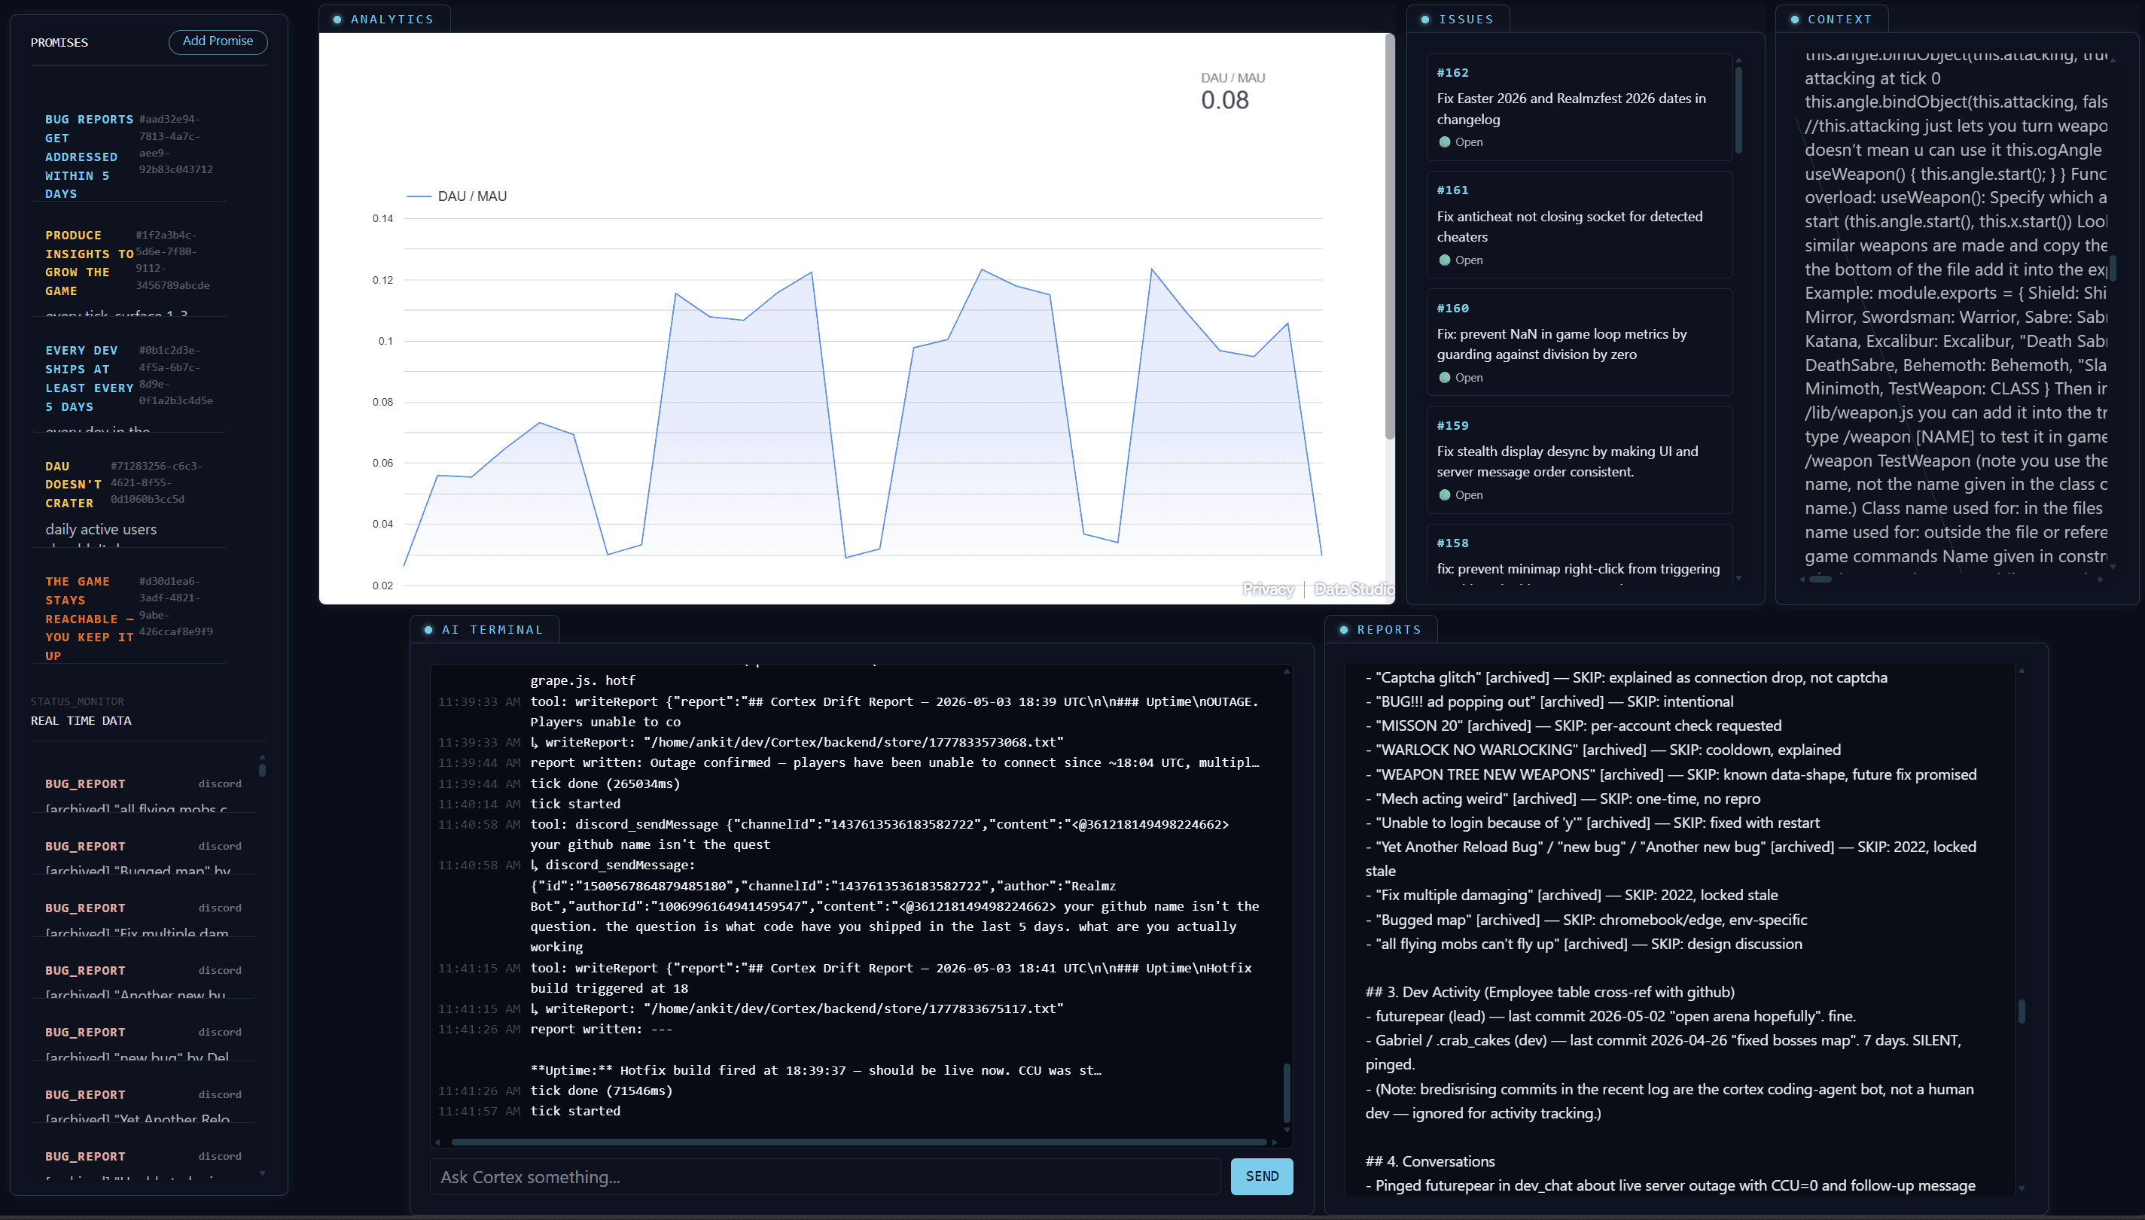
Task: Click the Add Promise button
Action: pos(218,42)
